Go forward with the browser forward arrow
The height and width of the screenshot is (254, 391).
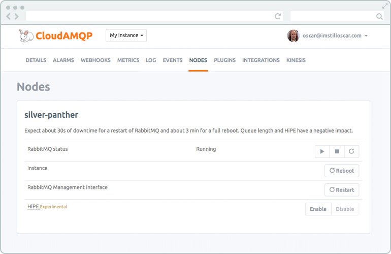pos(16,16)
